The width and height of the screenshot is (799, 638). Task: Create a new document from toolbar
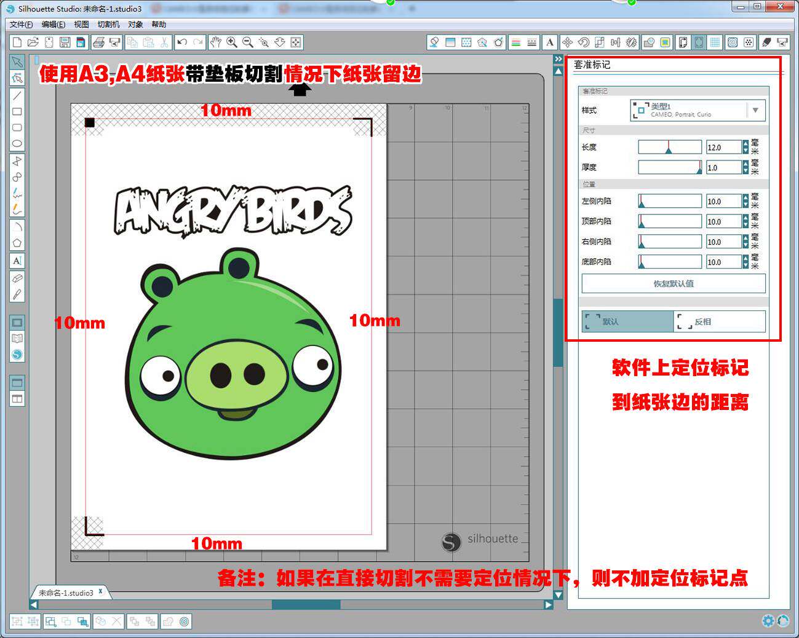[x=17, y=42]
